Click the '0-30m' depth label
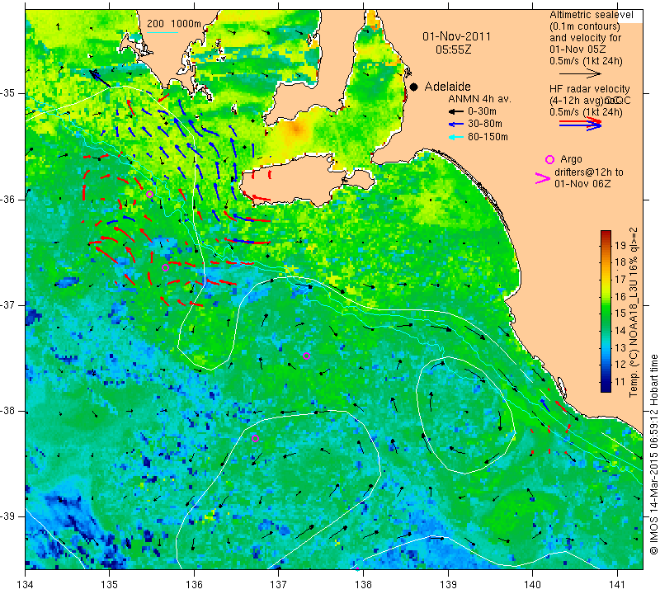 pos(482,111)
